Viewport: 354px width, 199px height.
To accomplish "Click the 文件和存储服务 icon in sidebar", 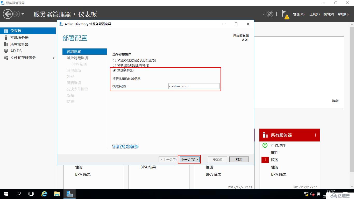I will point(6,58).
